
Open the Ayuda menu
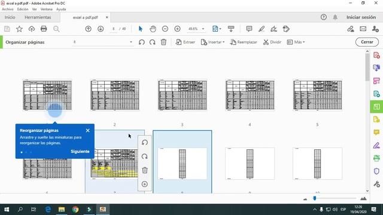[61, 9]
